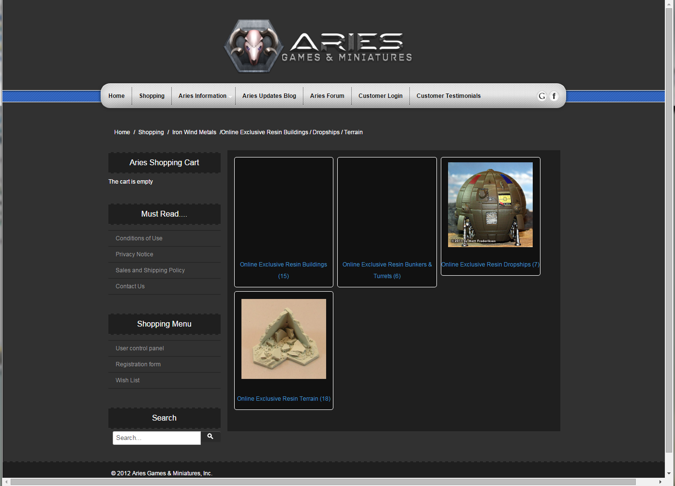Open Online Exclusive Resin Dropships (7) link
The height and width of the screenshot is (486, 675).
coord(490,265)
